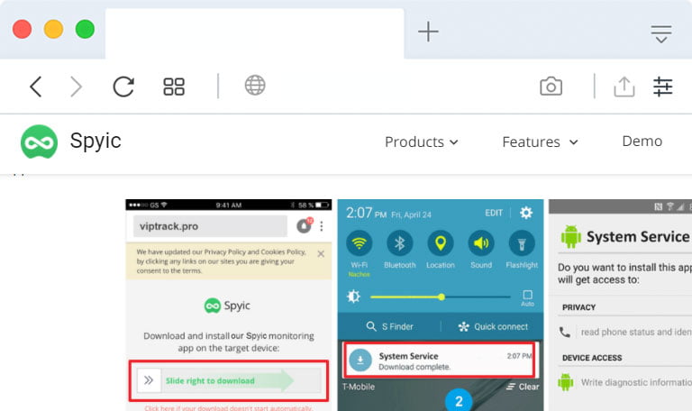Reload the page with the refresh icon
The width and height of the screenshot is (692, 411).
(x=123, y=87)
